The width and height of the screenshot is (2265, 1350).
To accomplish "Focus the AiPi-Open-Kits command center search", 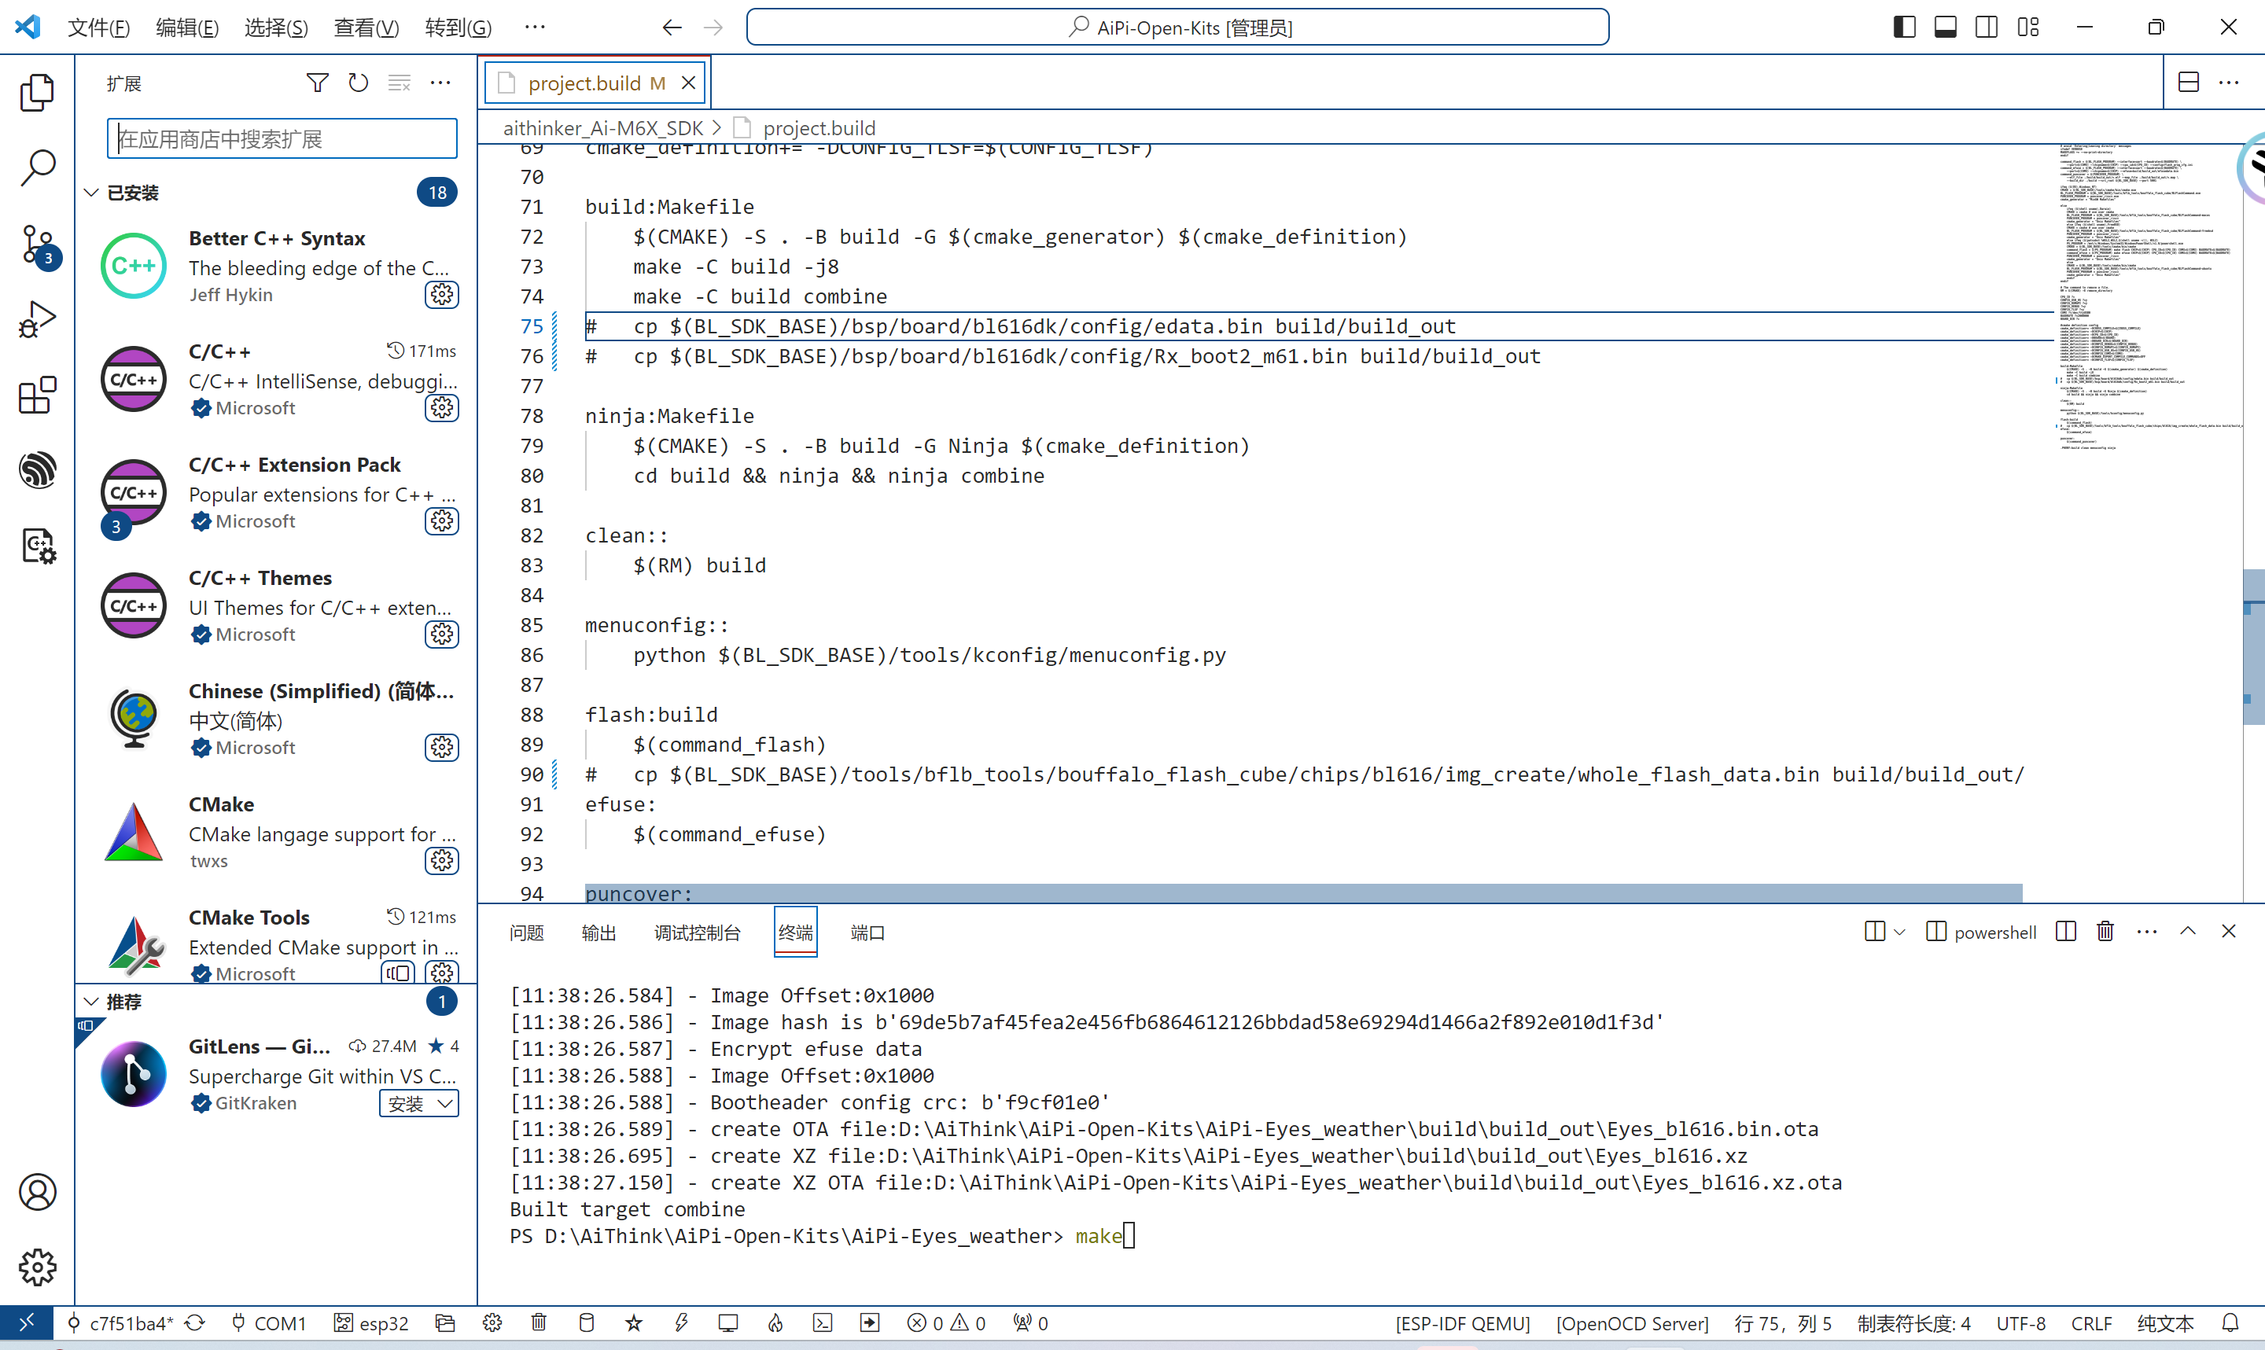I will [x=1177, y=28].
